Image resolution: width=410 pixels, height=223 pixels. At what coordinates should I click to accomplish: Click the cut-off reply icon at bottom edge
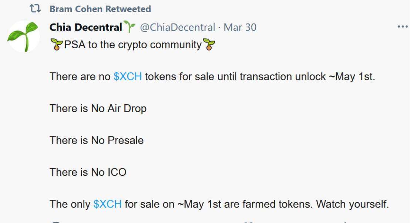[56, 222]
